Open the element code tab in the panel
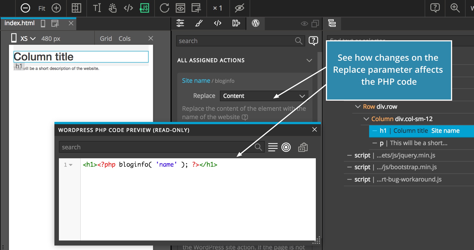 (x=218, y=23)
